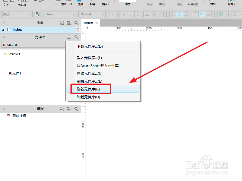Toggle underline formatting

click(138, 14)
